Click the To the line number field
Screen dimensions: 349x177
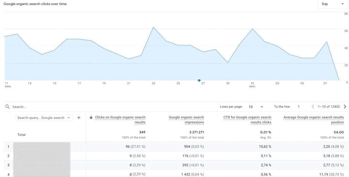click(299, 107)
